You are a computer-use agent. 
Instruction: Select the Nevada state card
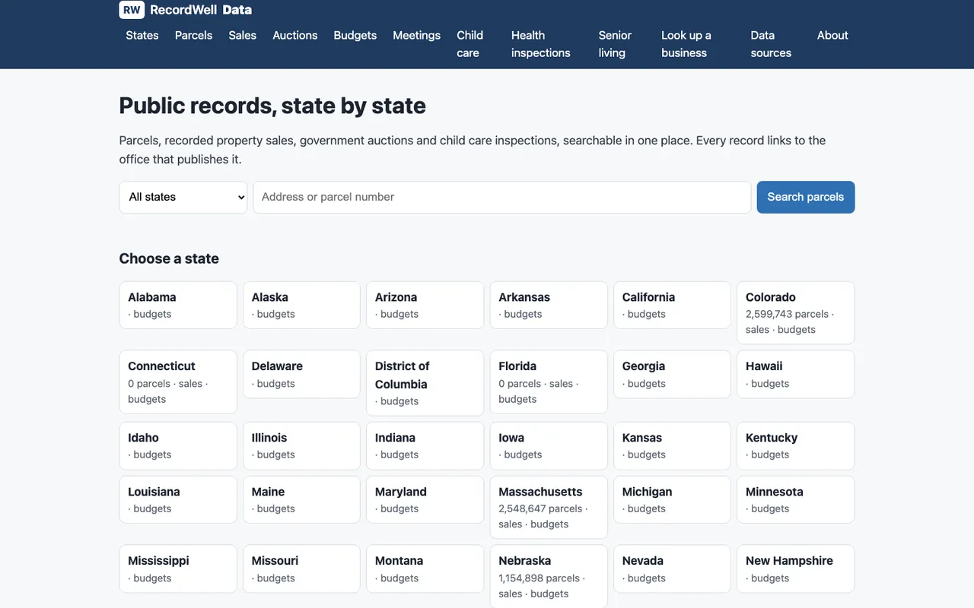coord(672,568)
